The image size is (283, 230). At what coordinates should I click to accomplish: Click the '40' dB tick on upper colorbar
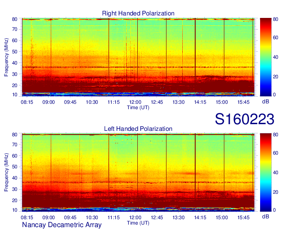(276, 57)
